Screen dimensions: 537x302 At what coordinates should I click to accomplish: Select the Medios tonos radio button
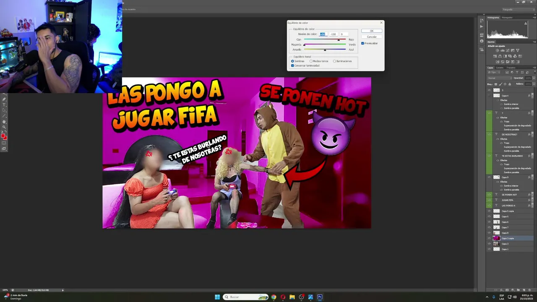(x=311, y=61)
